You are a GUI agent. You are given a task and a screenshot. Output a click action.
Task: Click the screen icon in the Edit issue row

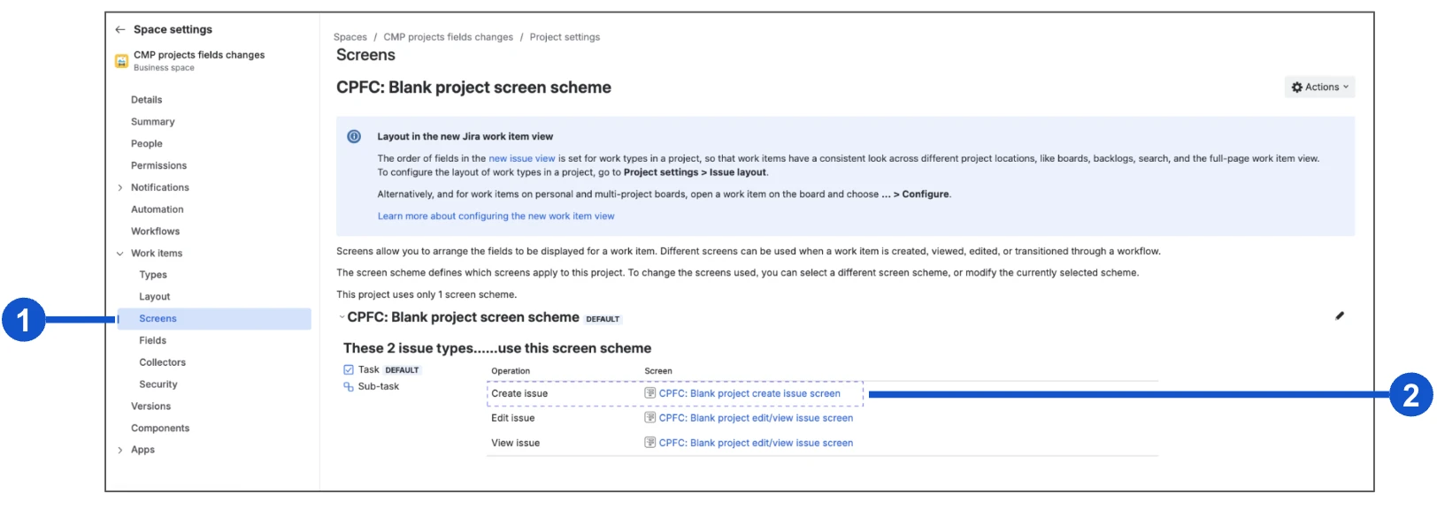coord(650,418)
